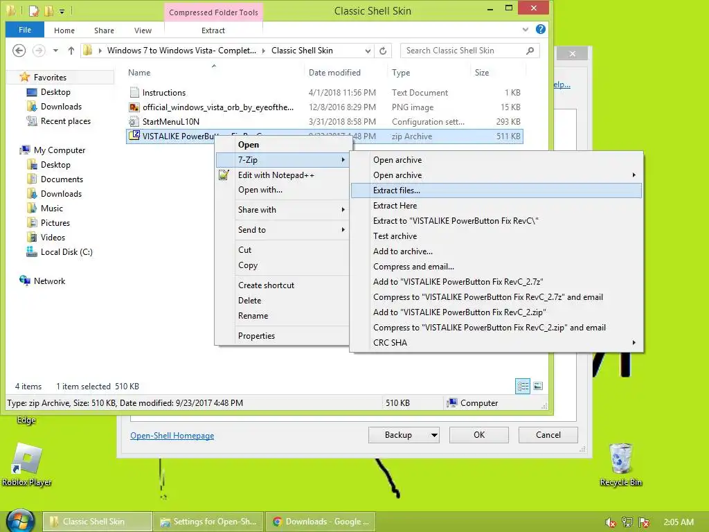Click the Favorites star icon
The image size is (709, 532).
pyautogui.click(x=25, y=77)
